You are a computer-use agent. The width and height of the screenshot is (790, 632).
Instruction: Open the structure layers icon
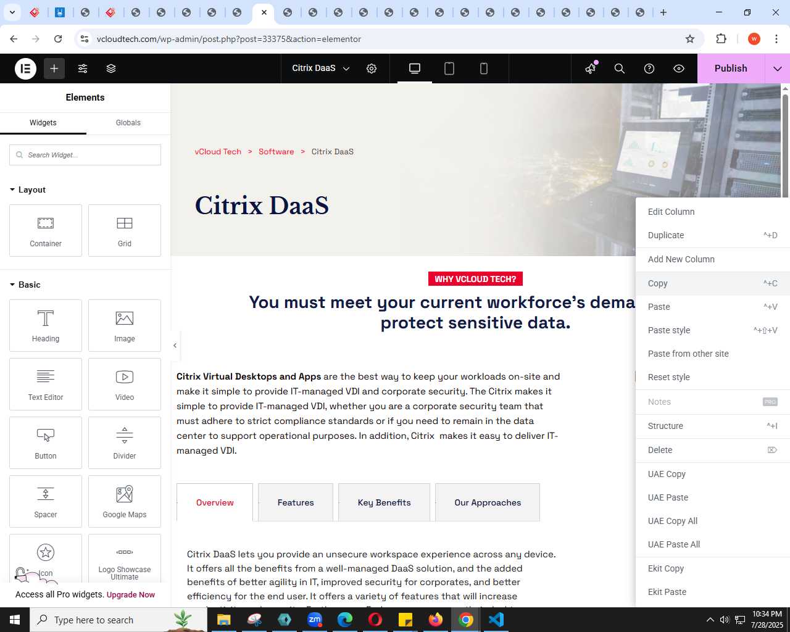pos(111,69)
